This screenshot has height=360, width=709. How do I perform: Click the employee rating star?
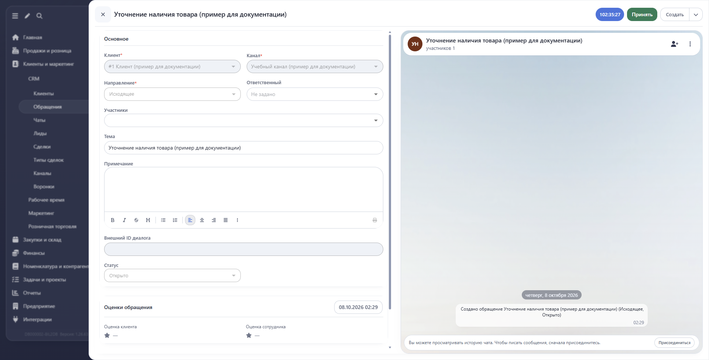[249, 335]
